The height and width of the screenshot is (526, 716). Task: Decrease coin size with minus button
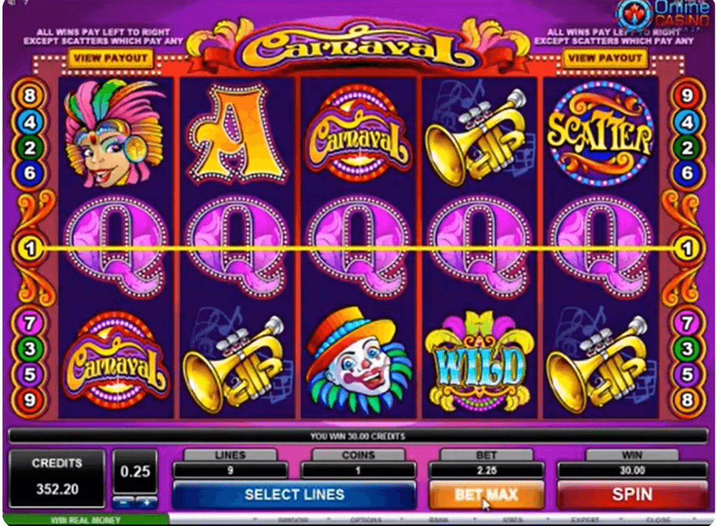[x=124, y=502]
